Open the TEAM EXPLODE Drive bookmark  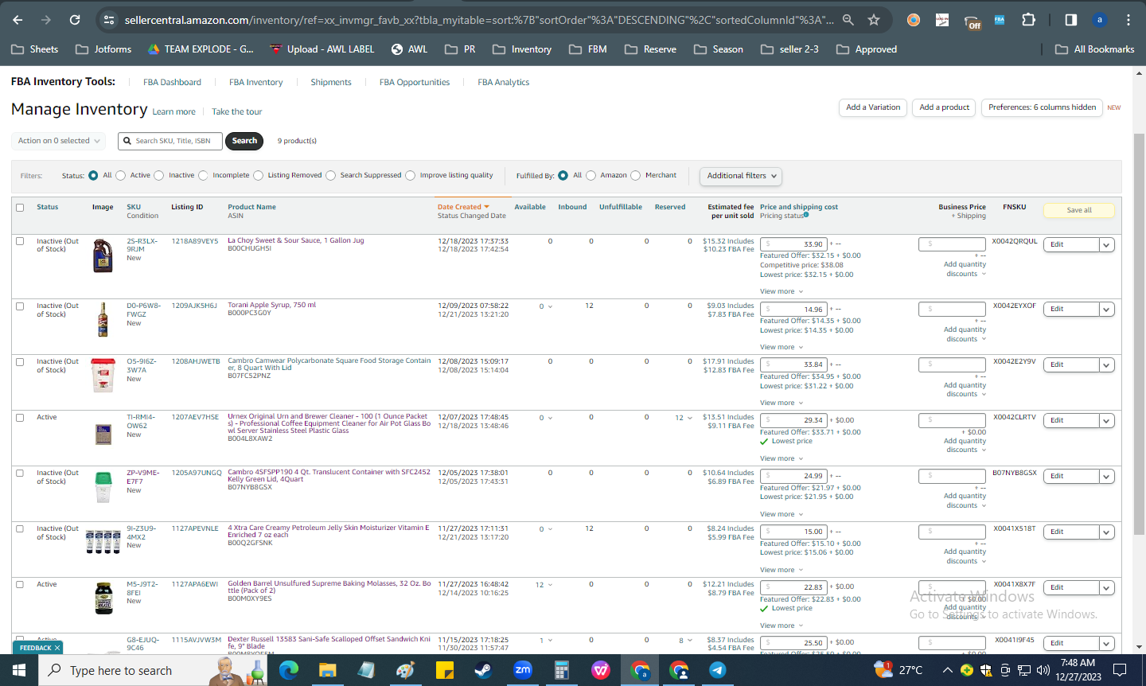click(201, 49)
